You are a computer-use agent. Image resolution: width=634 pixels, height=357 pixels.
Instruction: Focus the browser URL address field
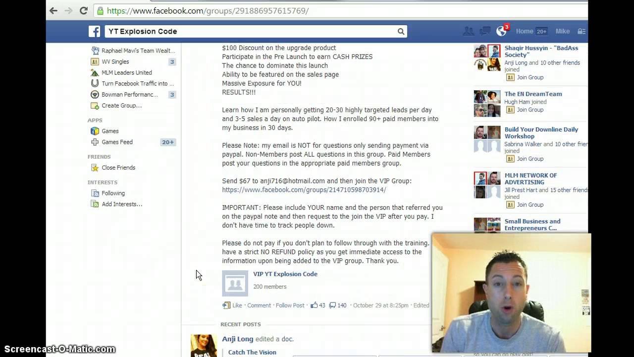pyautogui.click(x=342, y=10)
